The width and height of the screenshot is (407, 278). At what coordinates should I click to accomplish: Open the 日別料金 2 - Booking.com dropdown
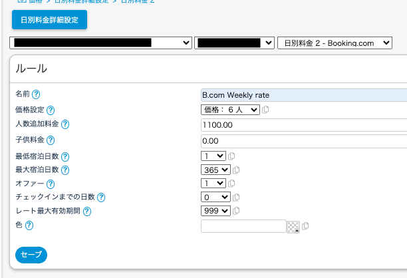point(335,43)
